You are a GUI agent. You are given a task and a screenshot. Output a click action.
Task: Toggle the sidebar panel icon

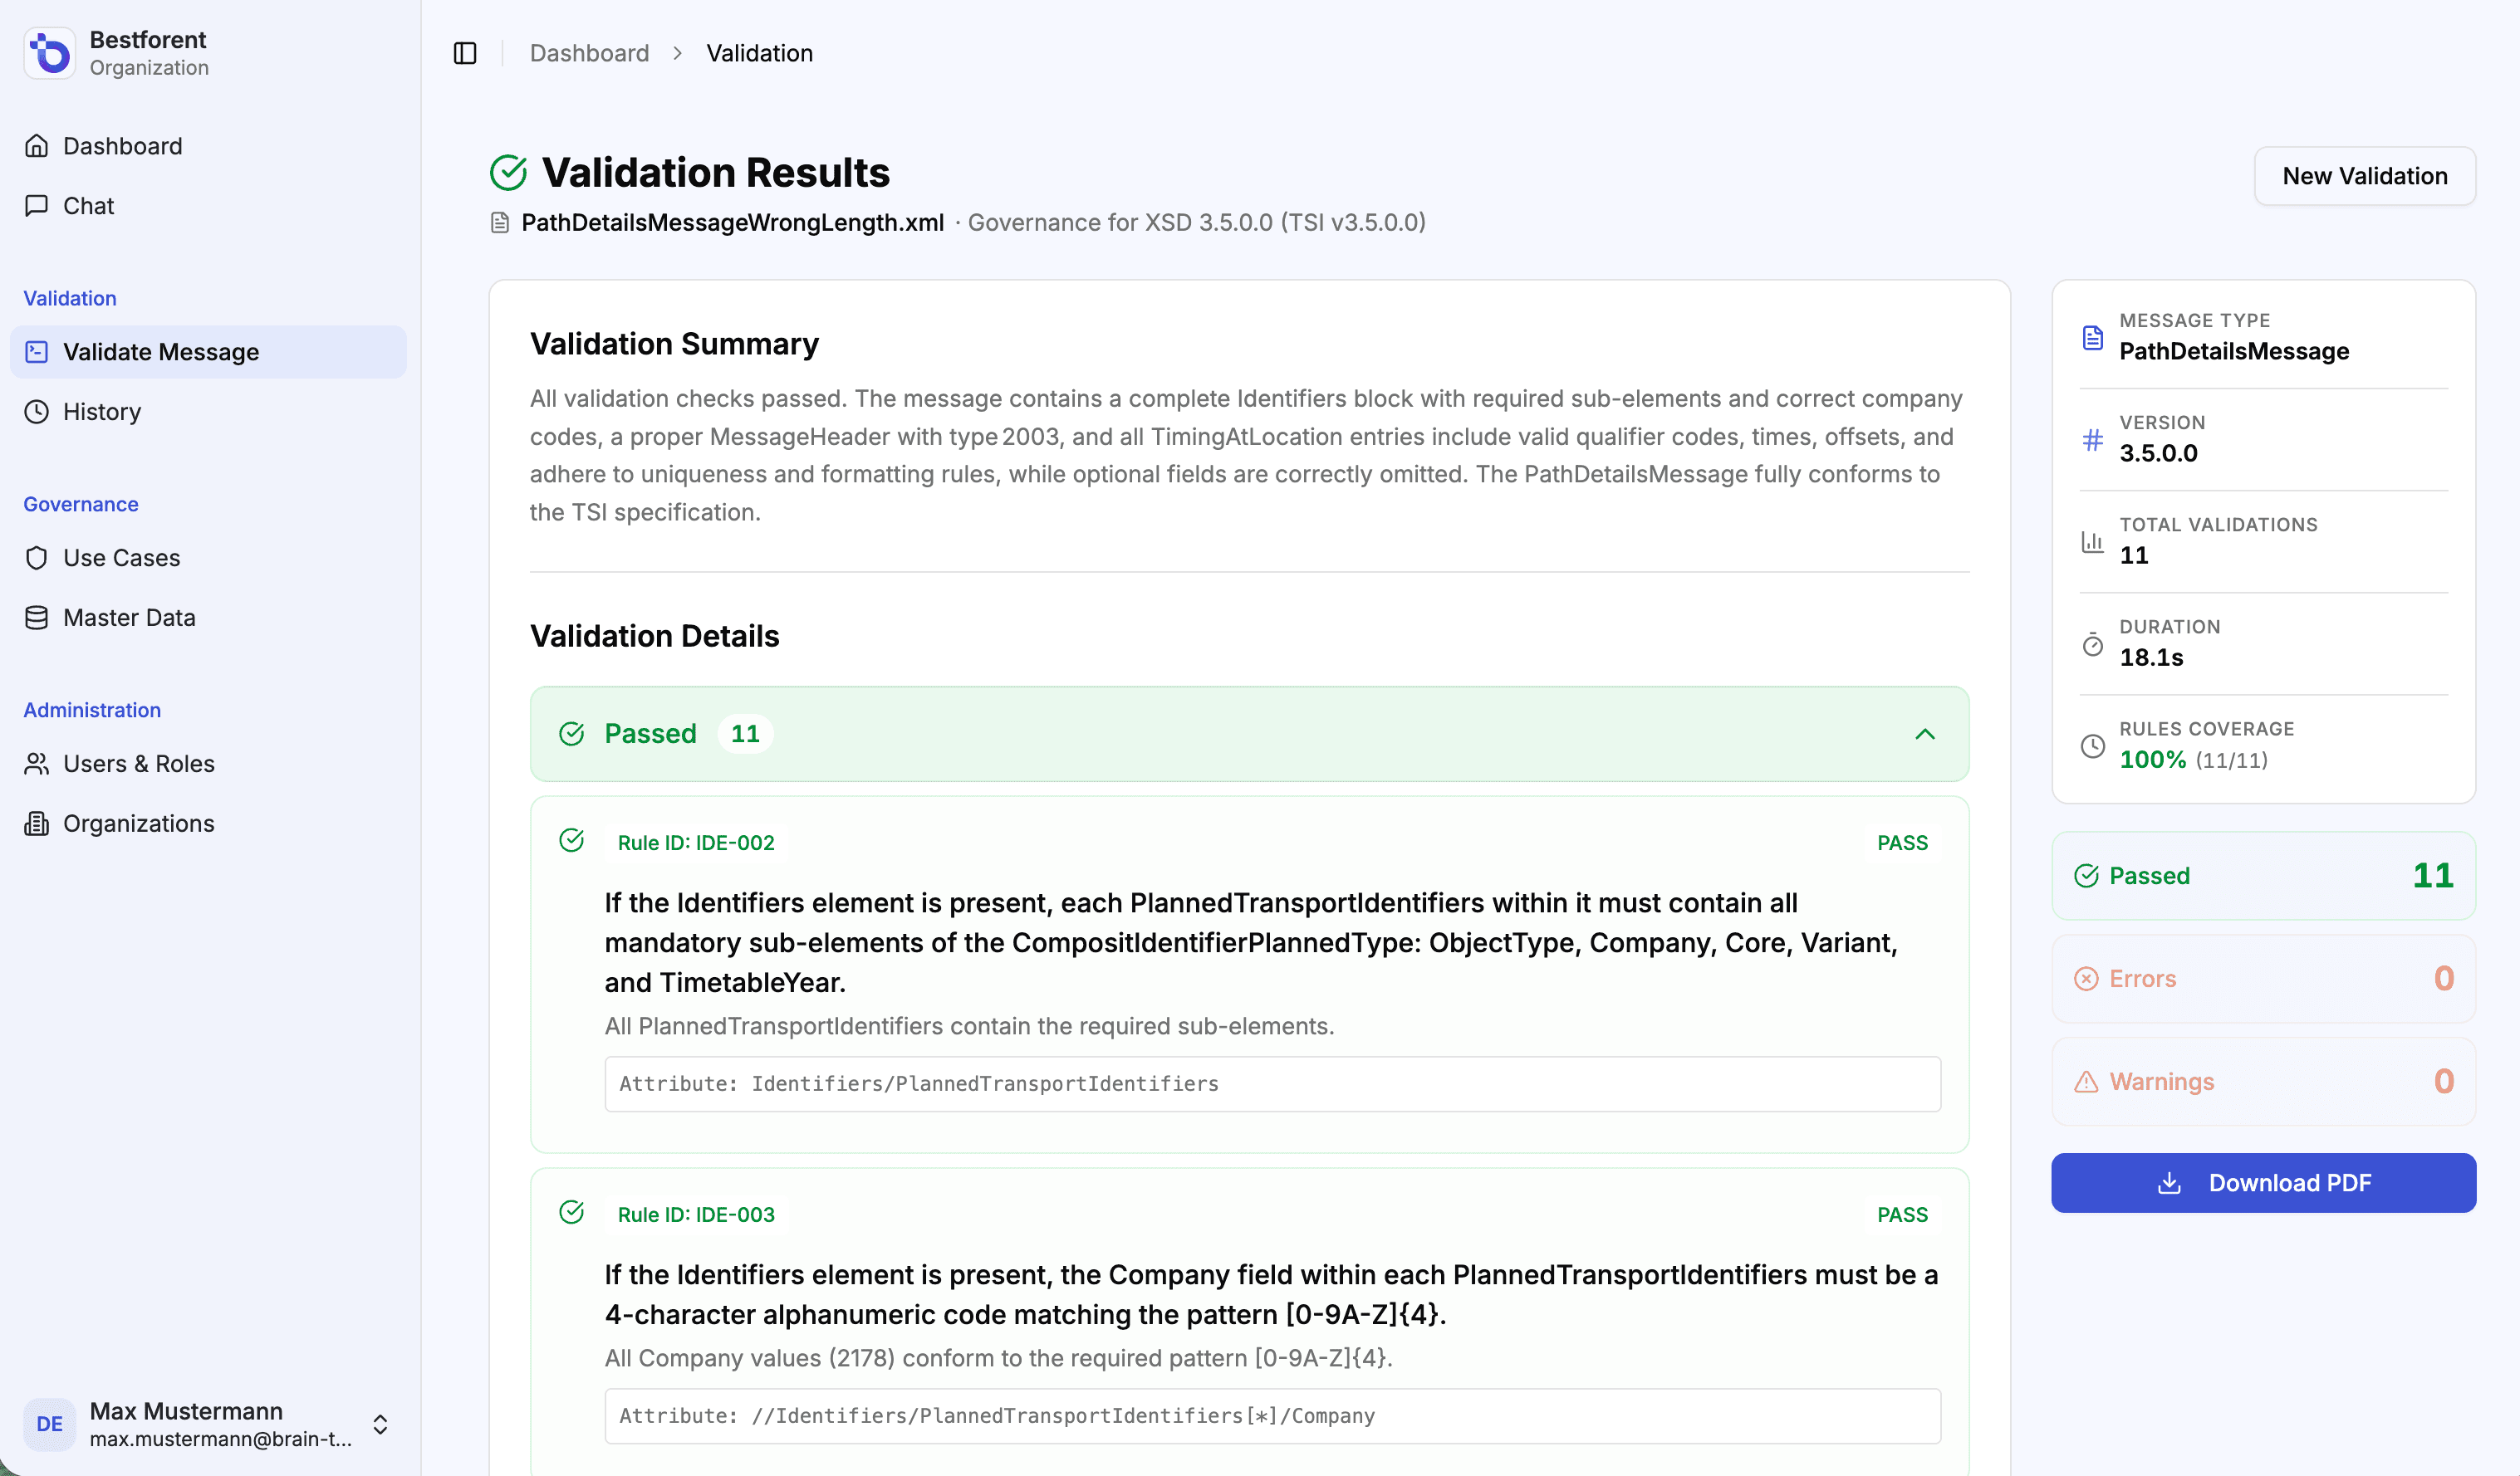[x=465, y=53]
